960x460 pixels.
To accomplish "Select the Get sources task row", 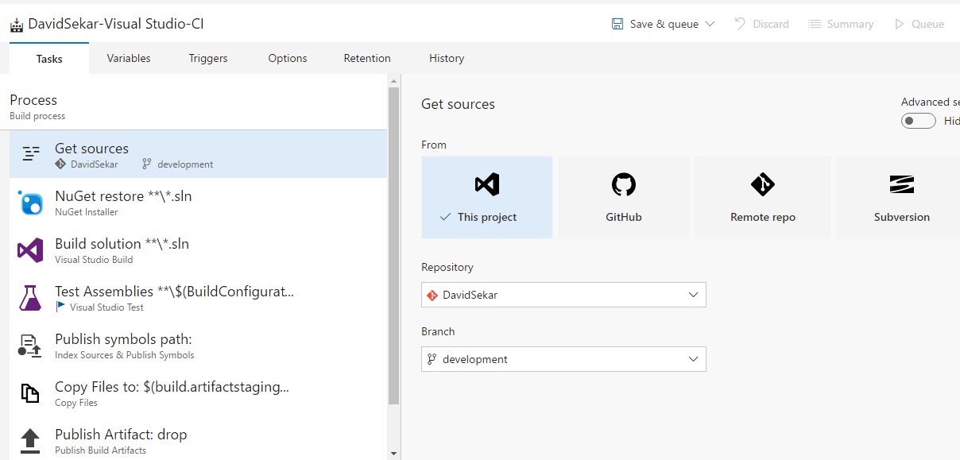I will point(198,154).
